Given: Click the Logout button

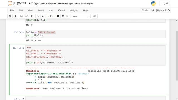Looking at the screenshot, I should 165,3.
